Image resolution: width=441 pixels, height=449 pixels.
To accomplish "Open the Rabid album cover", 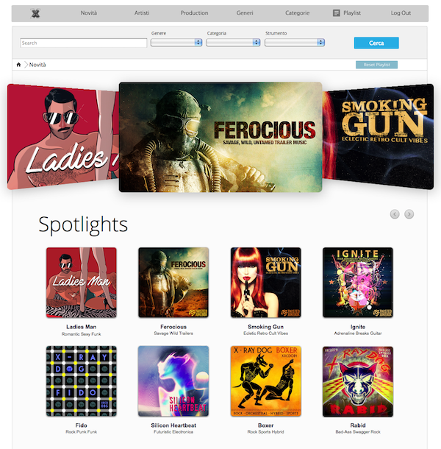I will [x=358, y=382].
